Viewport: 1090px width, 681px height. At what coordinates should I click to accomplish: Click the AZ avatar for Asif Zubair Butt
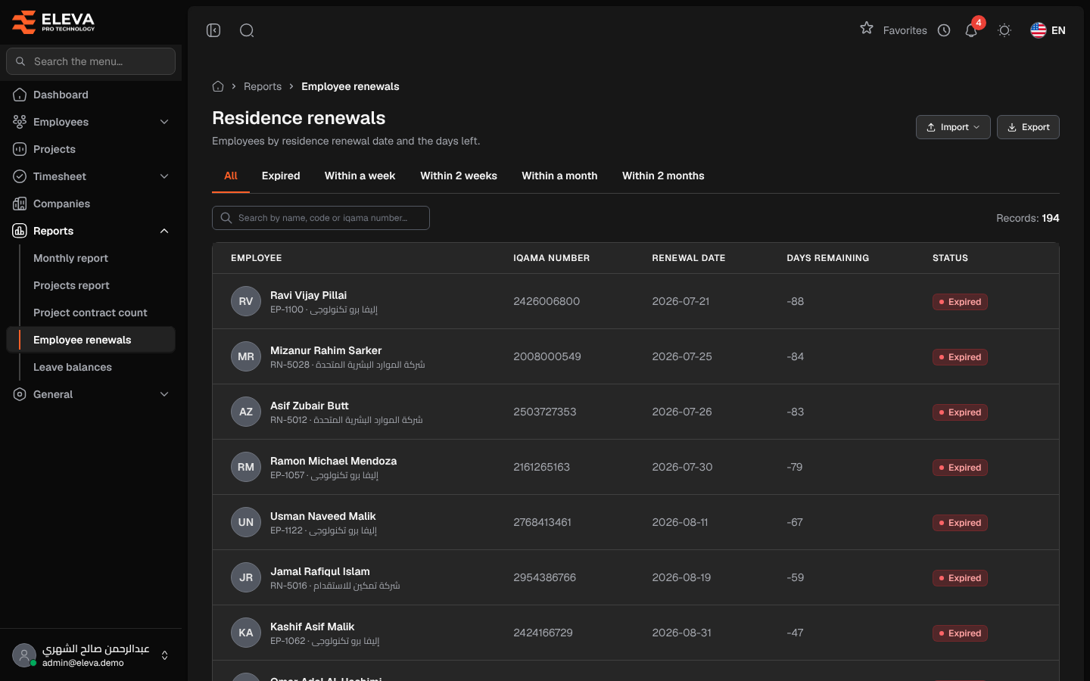coord(246,412)
